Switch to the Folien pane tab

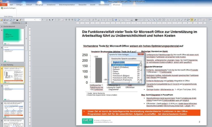5,23
